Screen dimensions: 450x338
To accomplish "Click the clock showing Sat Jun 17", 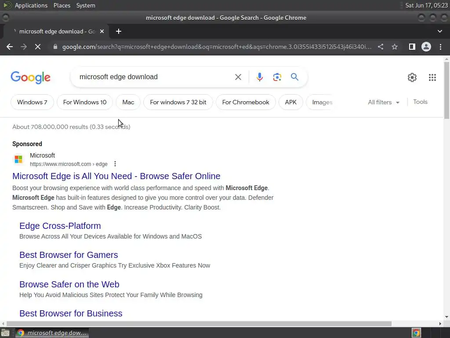I will click(x=426, y=5).
